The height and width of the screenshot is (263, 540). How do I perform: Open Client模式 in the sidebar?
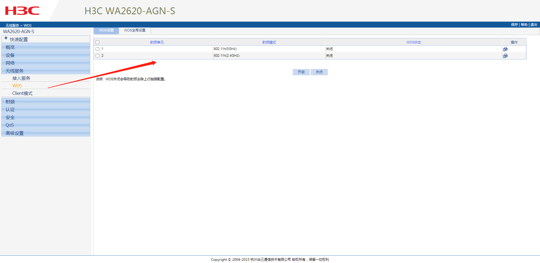(x=22, y=93)
